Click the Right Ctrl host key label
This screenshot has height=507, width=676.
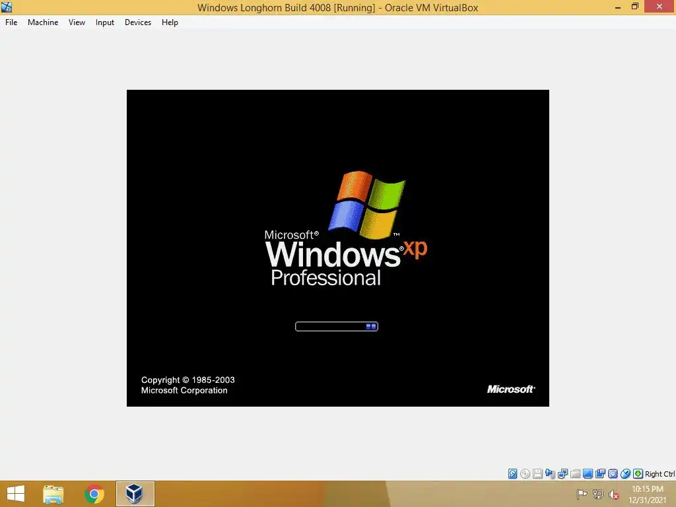pos(659,474)
